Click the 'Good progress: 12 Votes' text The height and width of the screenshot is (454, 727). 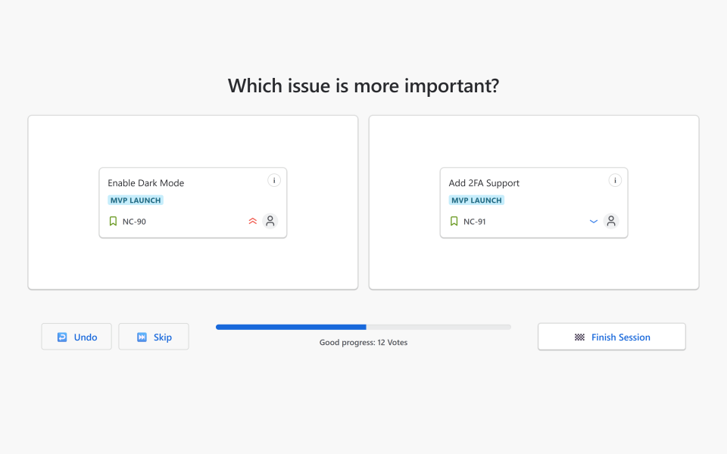[x=363, y=342]
